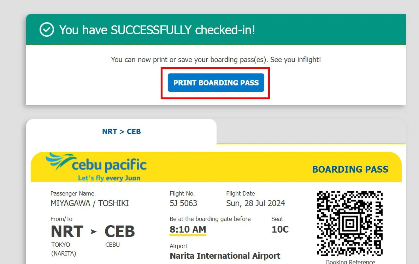Click the 8:10 AM boarding time
Image resolution: width=419 pixels, height=264 pixels.
pos(188,229)
